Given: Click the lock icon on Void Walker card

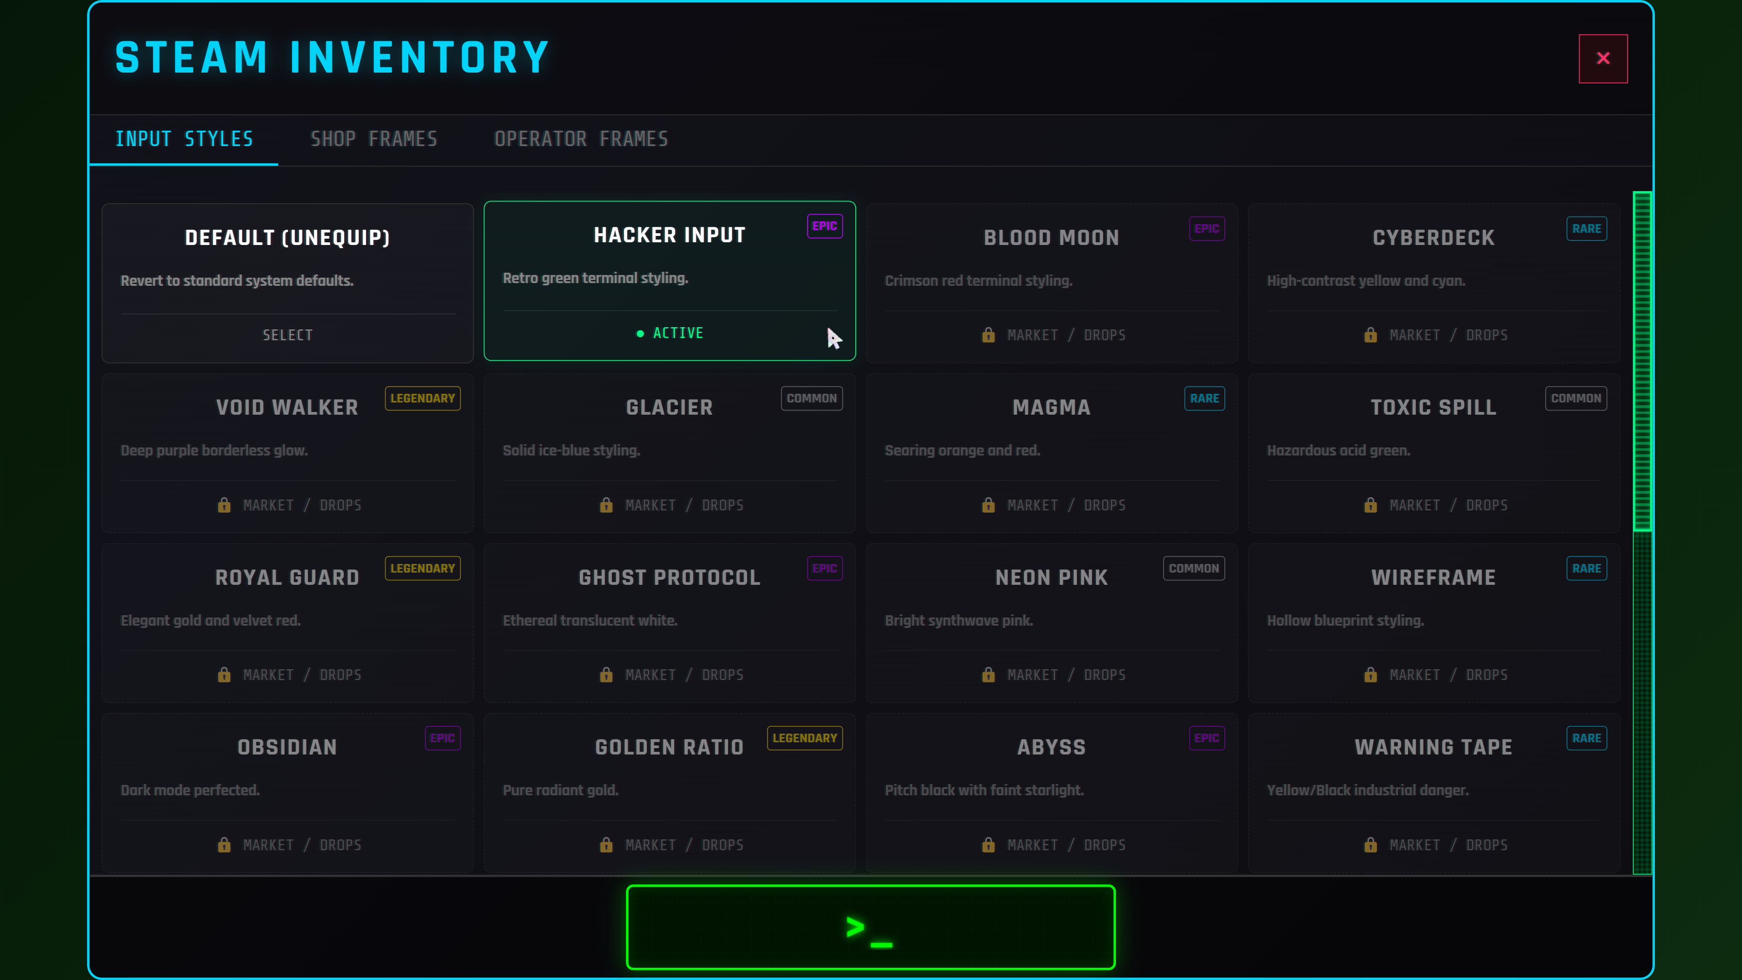Looking at the screenshot, I should [x=224, y=505].
